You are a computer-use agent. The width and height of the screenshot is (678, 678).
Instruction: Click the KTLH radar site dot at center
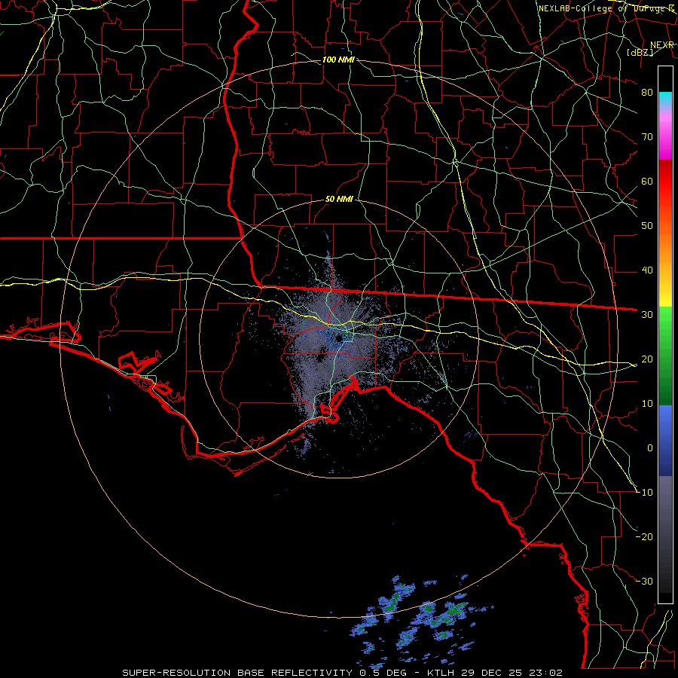340,337
